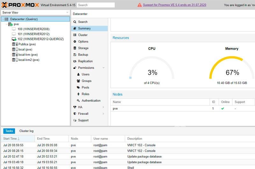The height and width of the screenshot is (169, 255).
Task: Switch to the Cluster log tab
Action: tap(26, 131)
